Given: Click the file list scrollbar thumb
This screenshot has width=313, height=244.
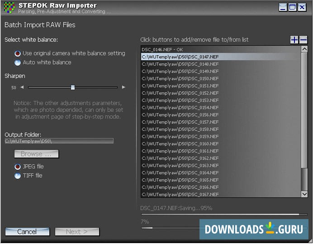Looking at the screenshot, I should (x=304, y=110).
